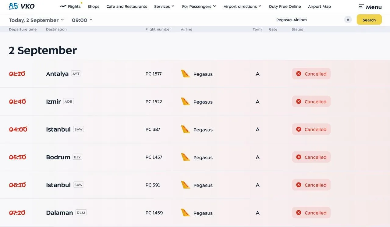390x227 pixels.
Task: Click flight number PC 1459
Action: coord(154,213)
